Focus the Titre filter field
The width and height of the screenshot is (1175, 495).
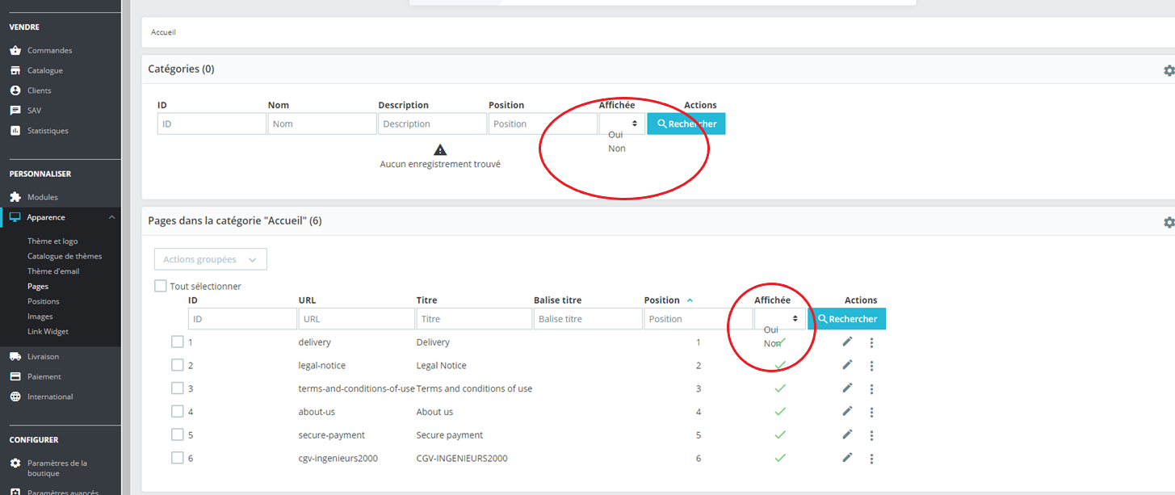tap(474, 319)
